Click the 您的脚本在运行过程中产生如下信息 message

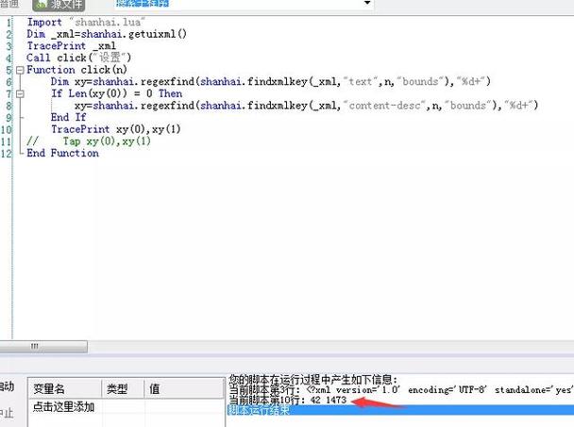click(x=313, y=380)
